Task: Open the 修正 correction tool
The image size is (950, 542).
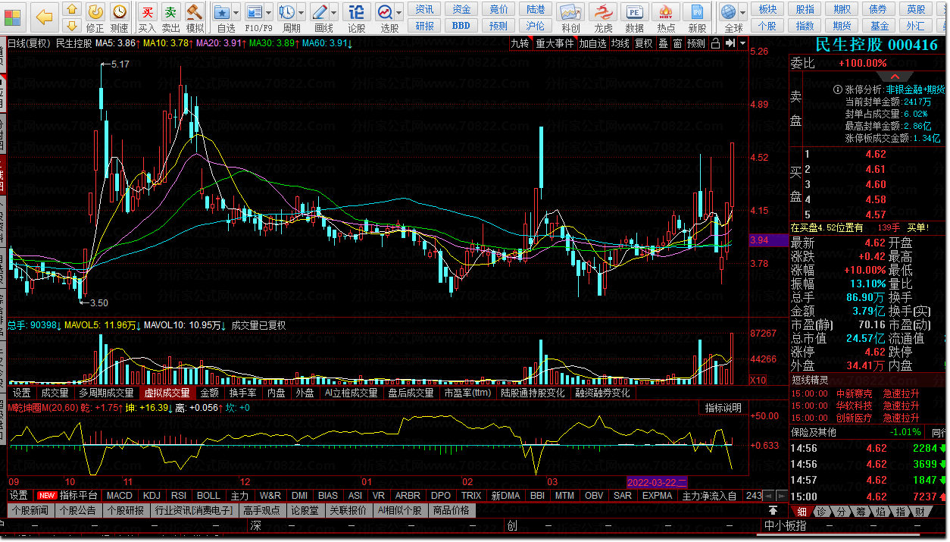Action: click(x=95, y=17)
